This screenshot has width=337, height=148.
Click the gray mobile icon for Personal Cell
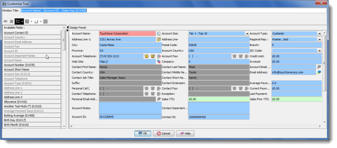[x=159, y=88]
